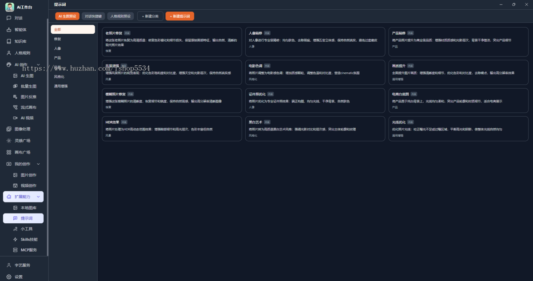533x281 pixels.
Task: Select the Skills技能 lightning icon
Action: coord(15,239)
